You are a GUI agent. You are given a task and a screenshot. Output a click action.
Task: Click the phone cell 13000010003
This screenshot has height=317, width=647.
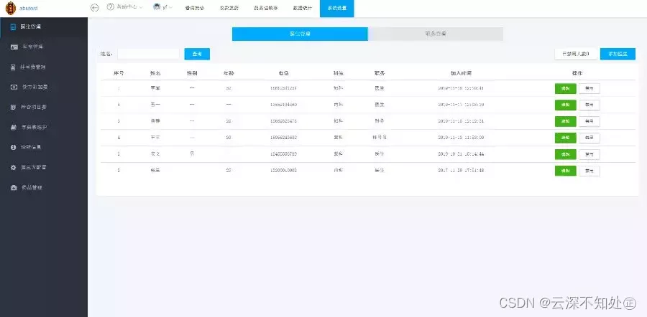click(x=283, y=171)
